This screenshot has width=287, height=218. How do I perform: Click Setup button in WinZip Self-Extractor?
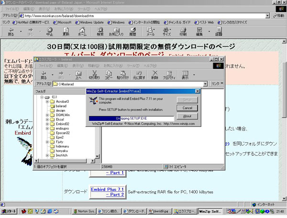pos(187,100)
